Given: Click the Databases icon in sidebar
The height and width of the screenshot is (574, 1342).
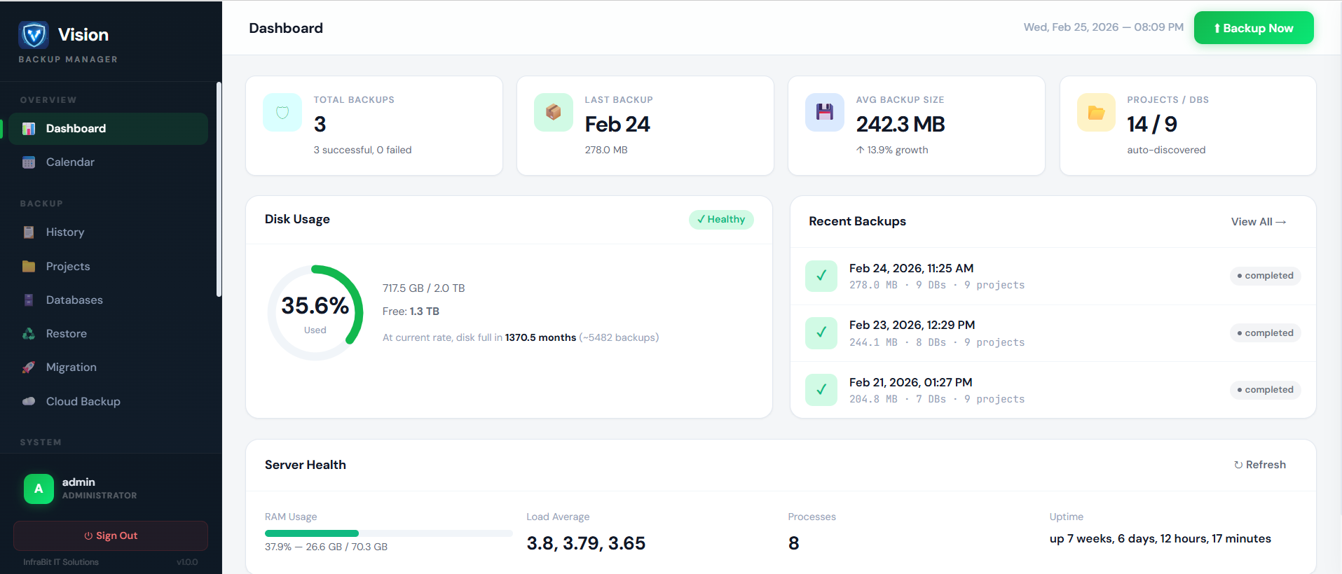Looking at the screenshot, I should point(29,300).
